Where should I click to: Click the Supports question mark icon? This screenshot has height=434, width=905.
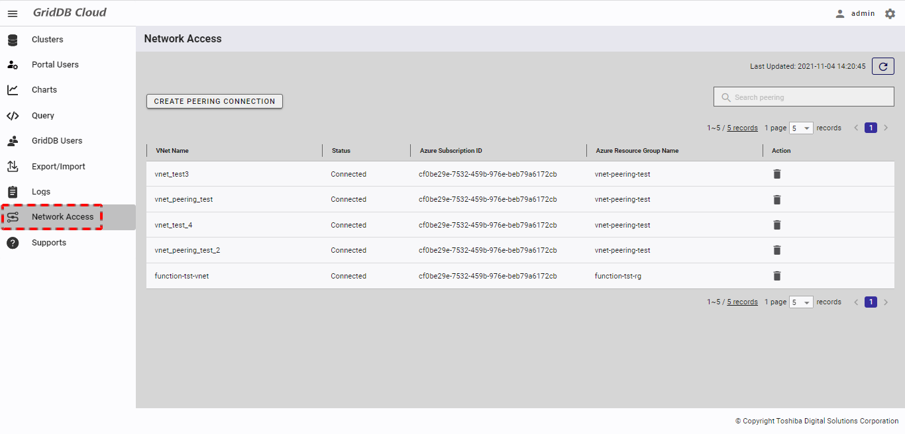(x=13, y=243)
